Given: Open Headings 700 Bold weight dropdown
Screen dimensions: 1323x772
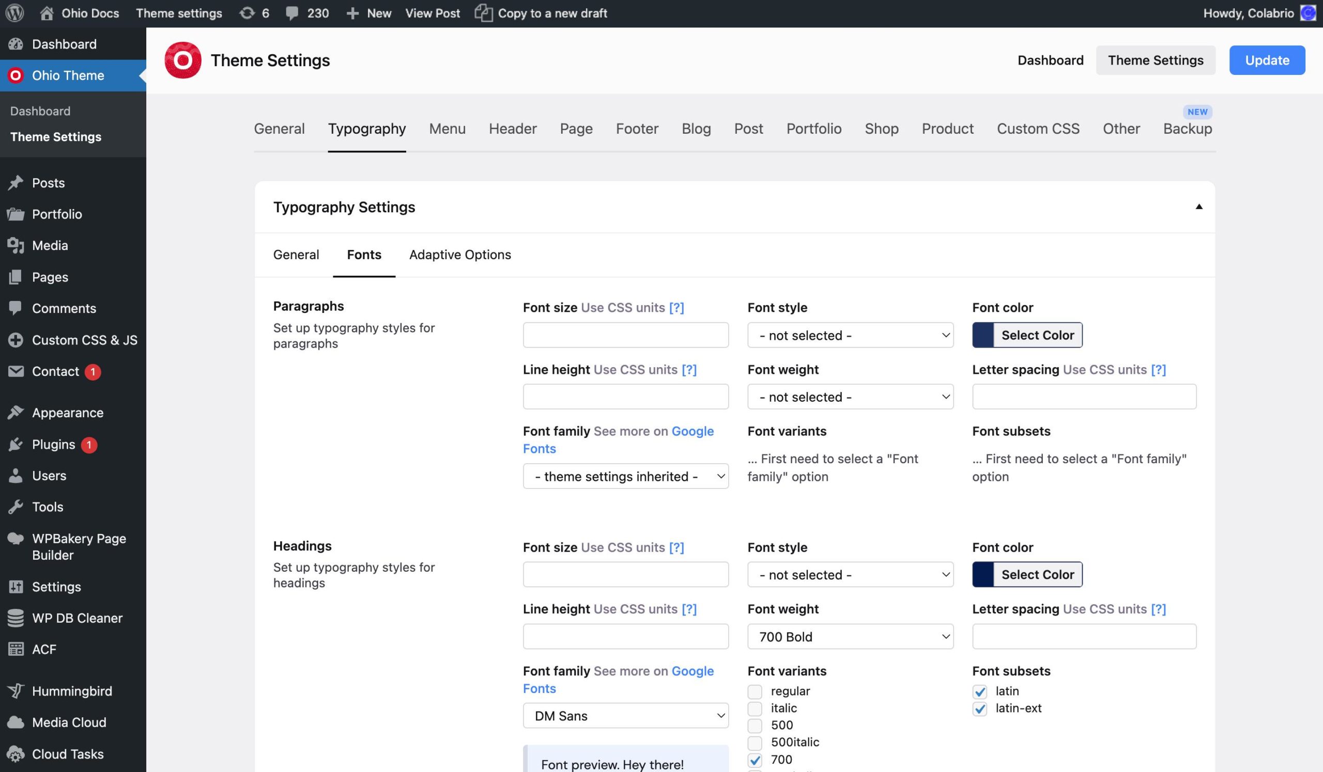Looking at the screenshot, I should pos(850,637).
